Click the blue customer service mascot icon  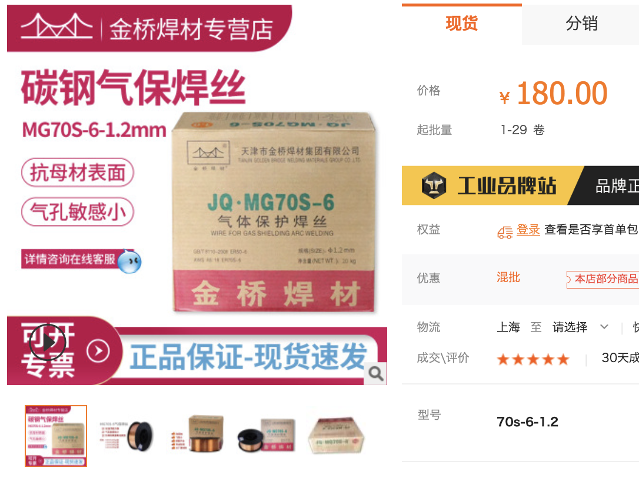point(129,261)
